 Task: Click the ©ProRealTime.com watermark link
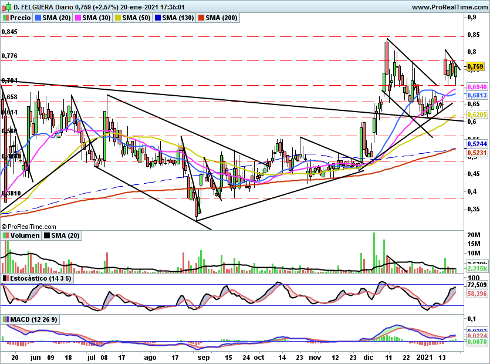pos(29,227)
